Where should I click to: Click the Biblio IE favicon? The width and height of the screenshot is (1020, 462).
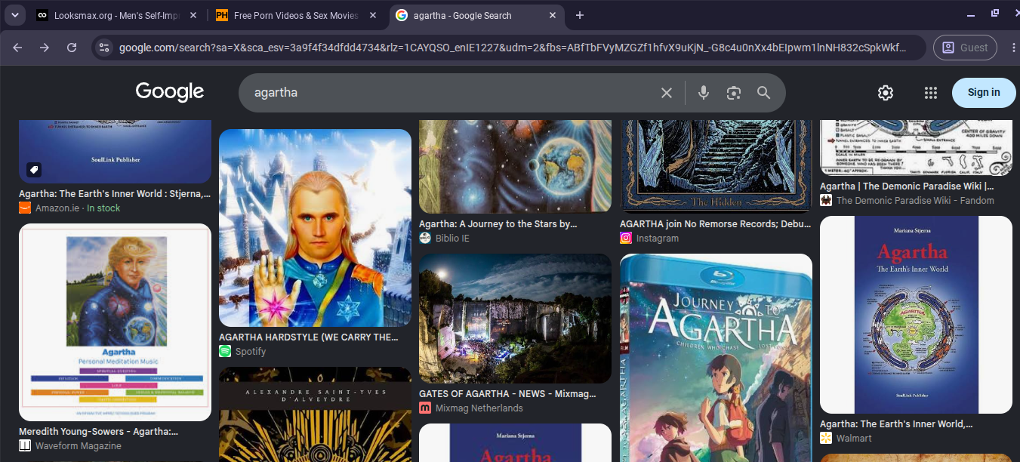coord(425,238)
